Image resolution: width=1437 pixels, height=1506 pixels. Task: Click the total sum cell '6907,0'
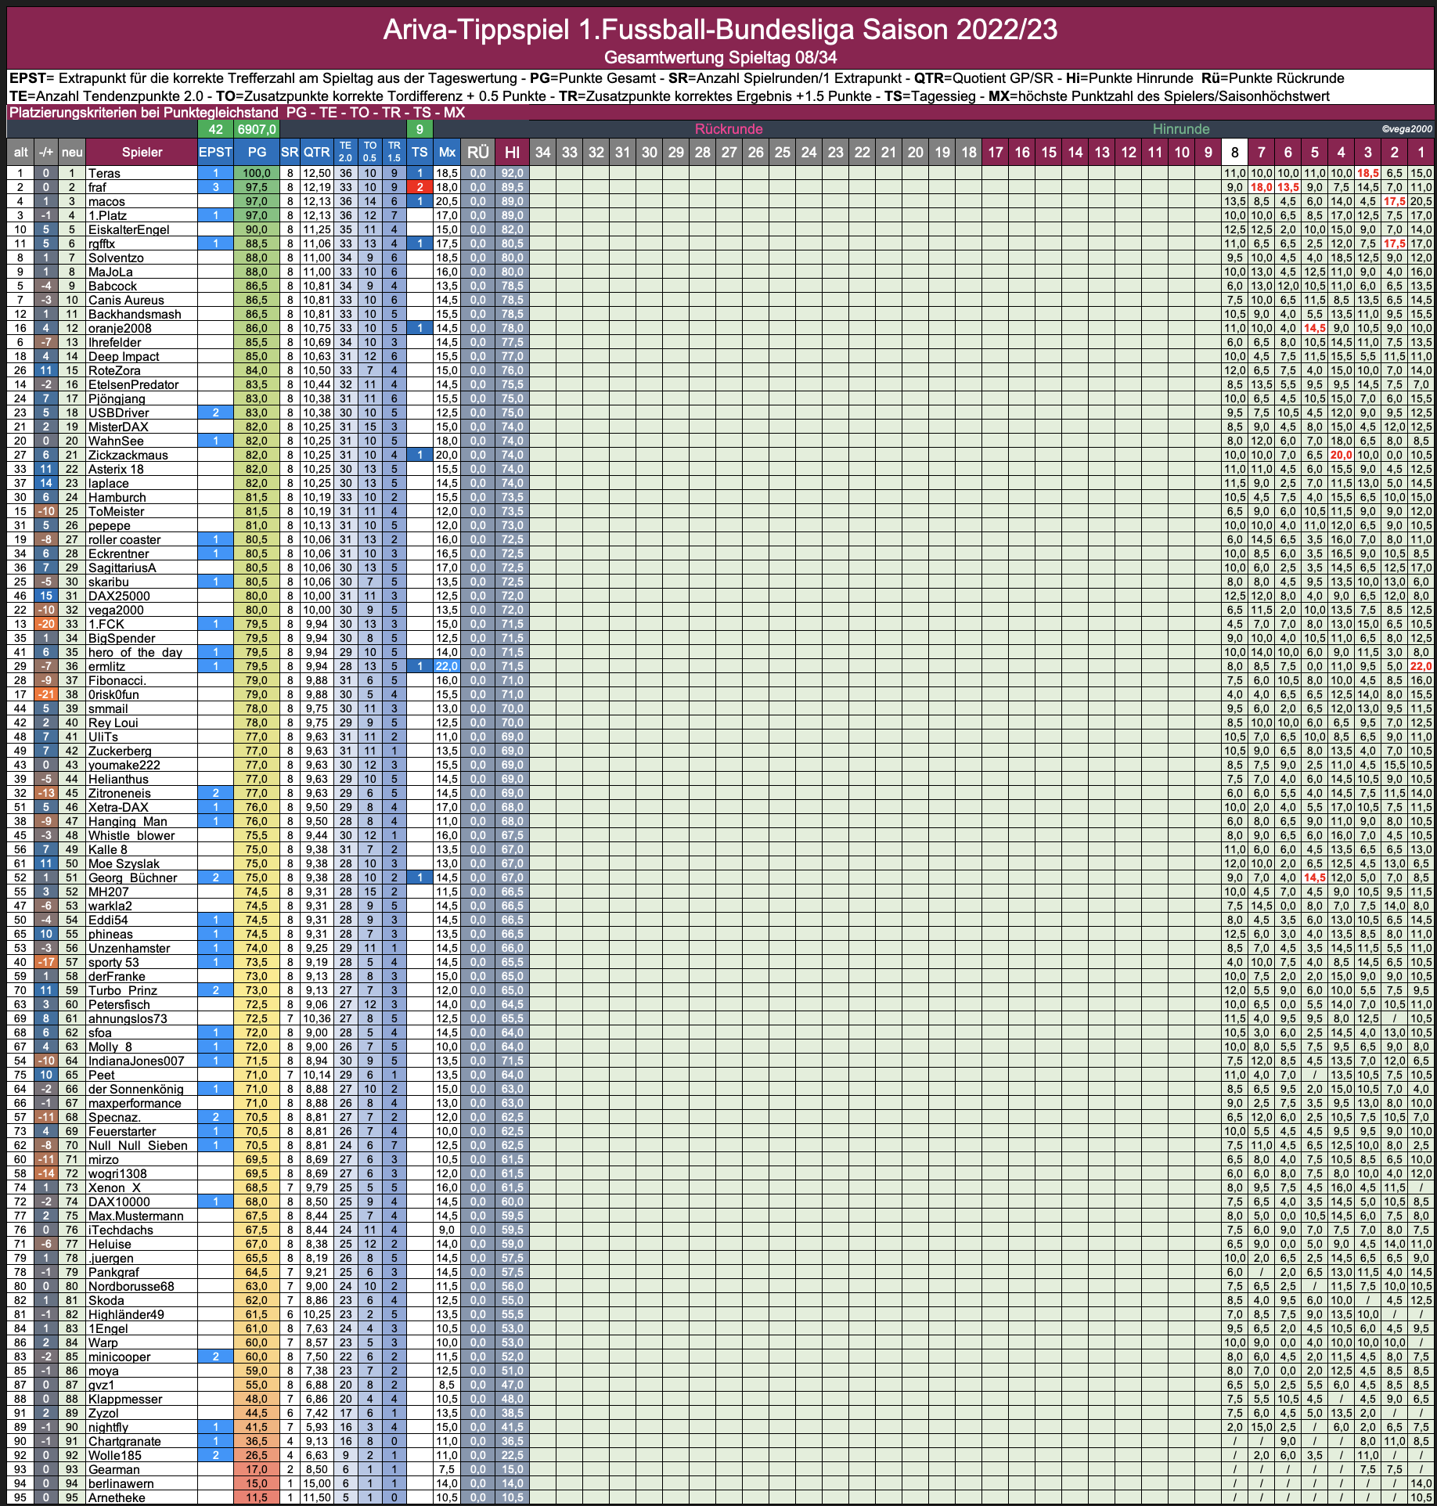click(257, 129)
